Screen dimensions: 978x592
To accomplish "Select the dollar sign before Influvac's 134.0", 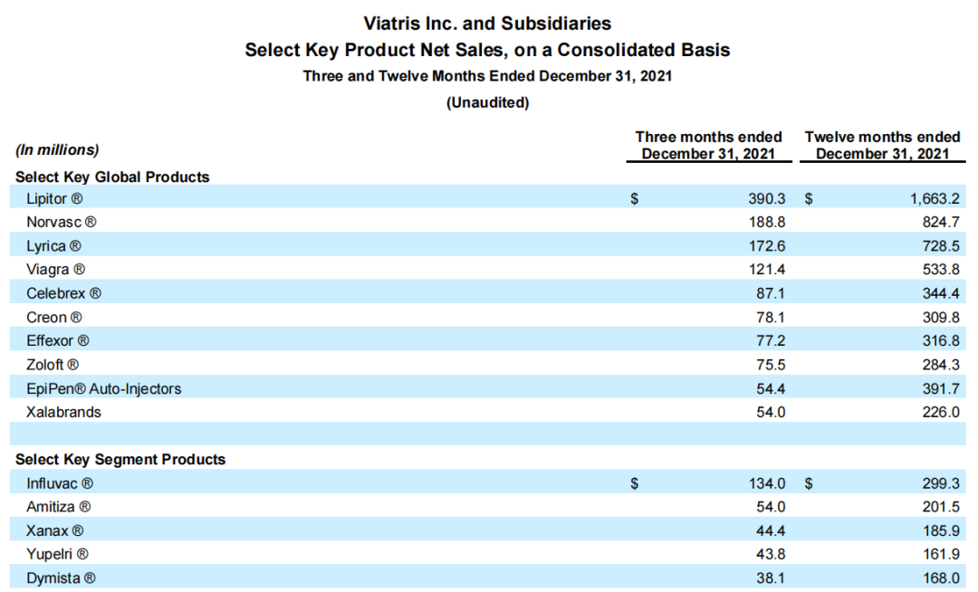I will point(634,483).
